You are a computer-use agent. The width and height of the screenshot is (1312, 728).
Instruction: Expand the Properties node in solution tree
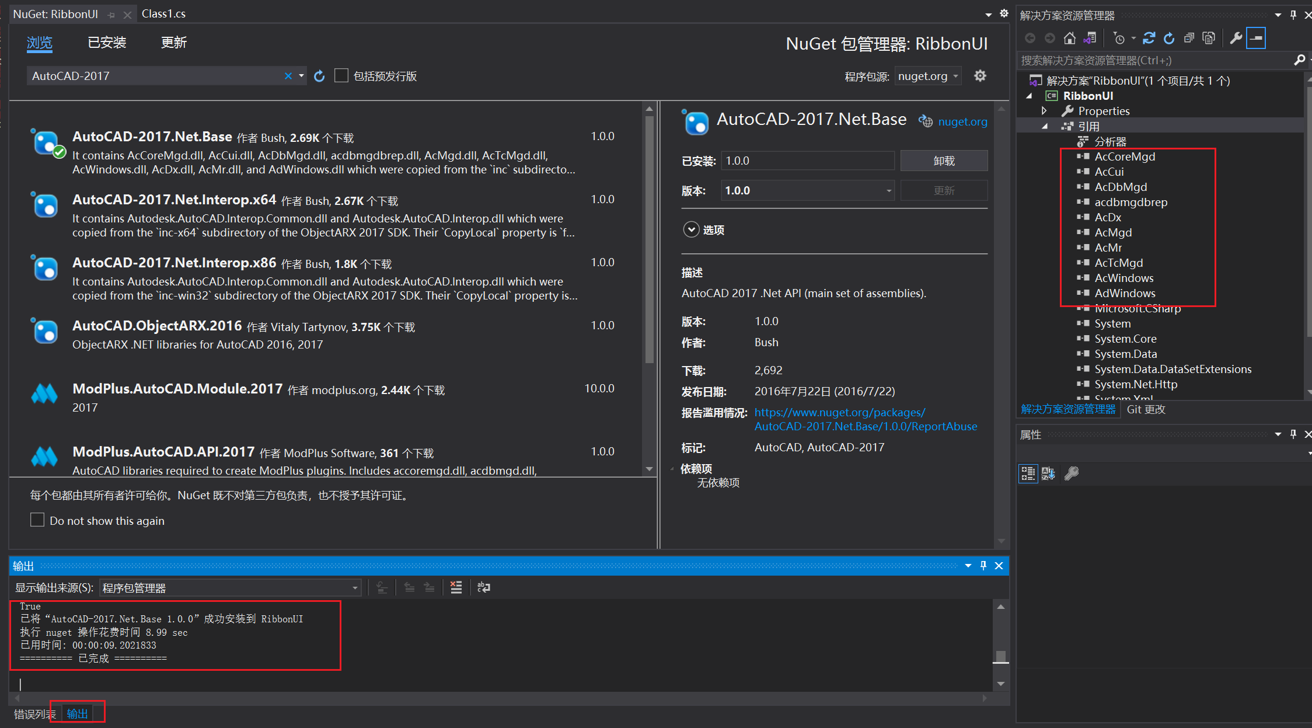[x=1044, y=111]
